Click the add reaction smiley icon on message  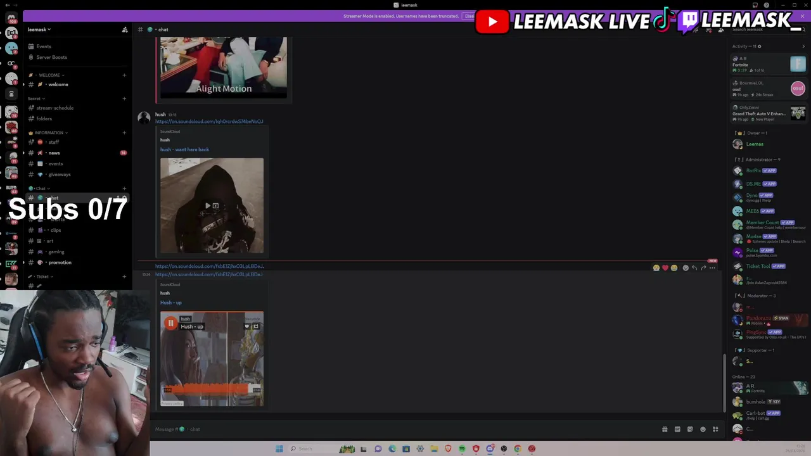point(686,268)
